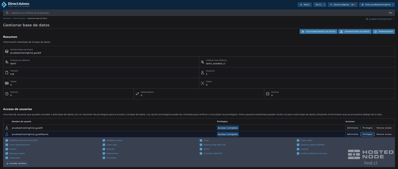Click the keyboard shortcut icon in the search bar

(391, 13)
